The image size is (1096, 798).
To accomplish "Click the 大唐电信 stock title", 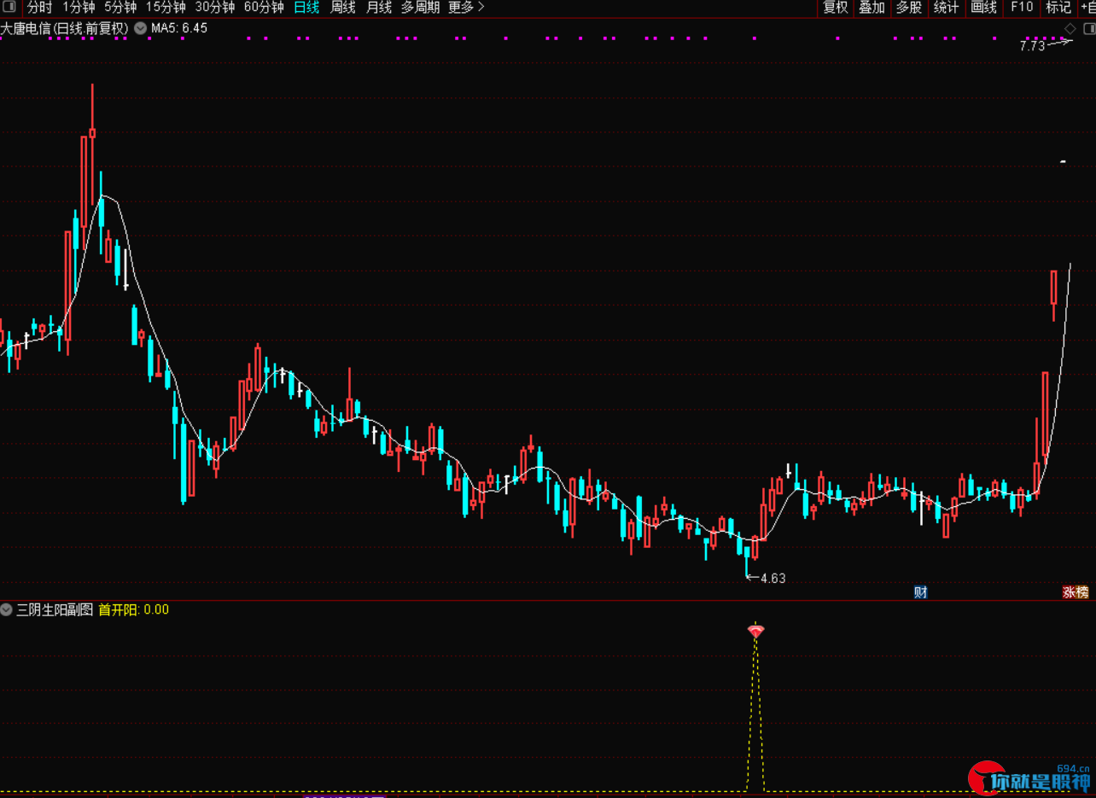I will click(x=66, y=28).
